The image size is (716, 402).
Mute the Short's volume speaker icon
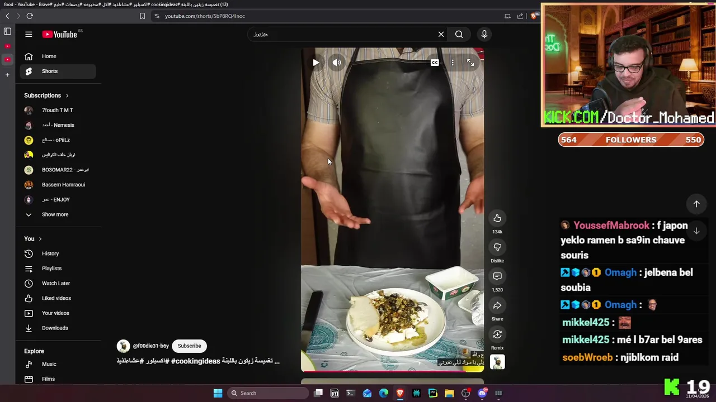(337, 63)
